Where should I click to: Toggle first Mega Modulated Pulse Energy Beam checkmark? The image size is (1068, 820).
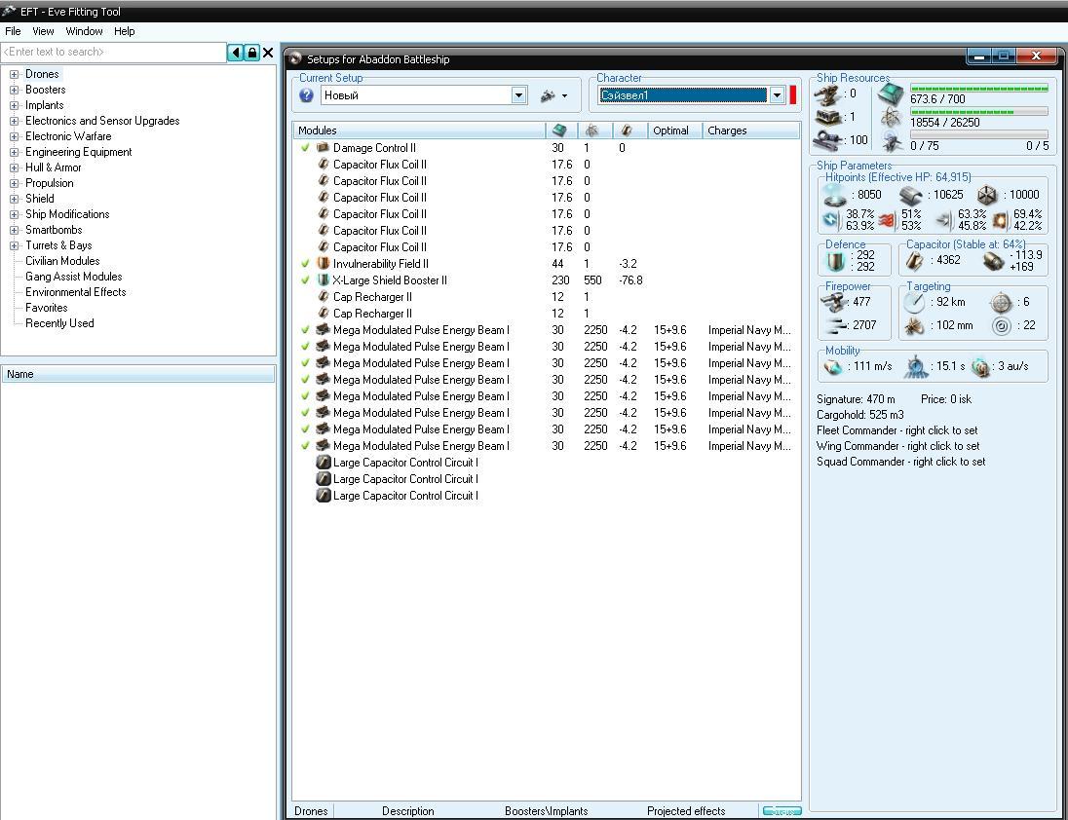305,330
